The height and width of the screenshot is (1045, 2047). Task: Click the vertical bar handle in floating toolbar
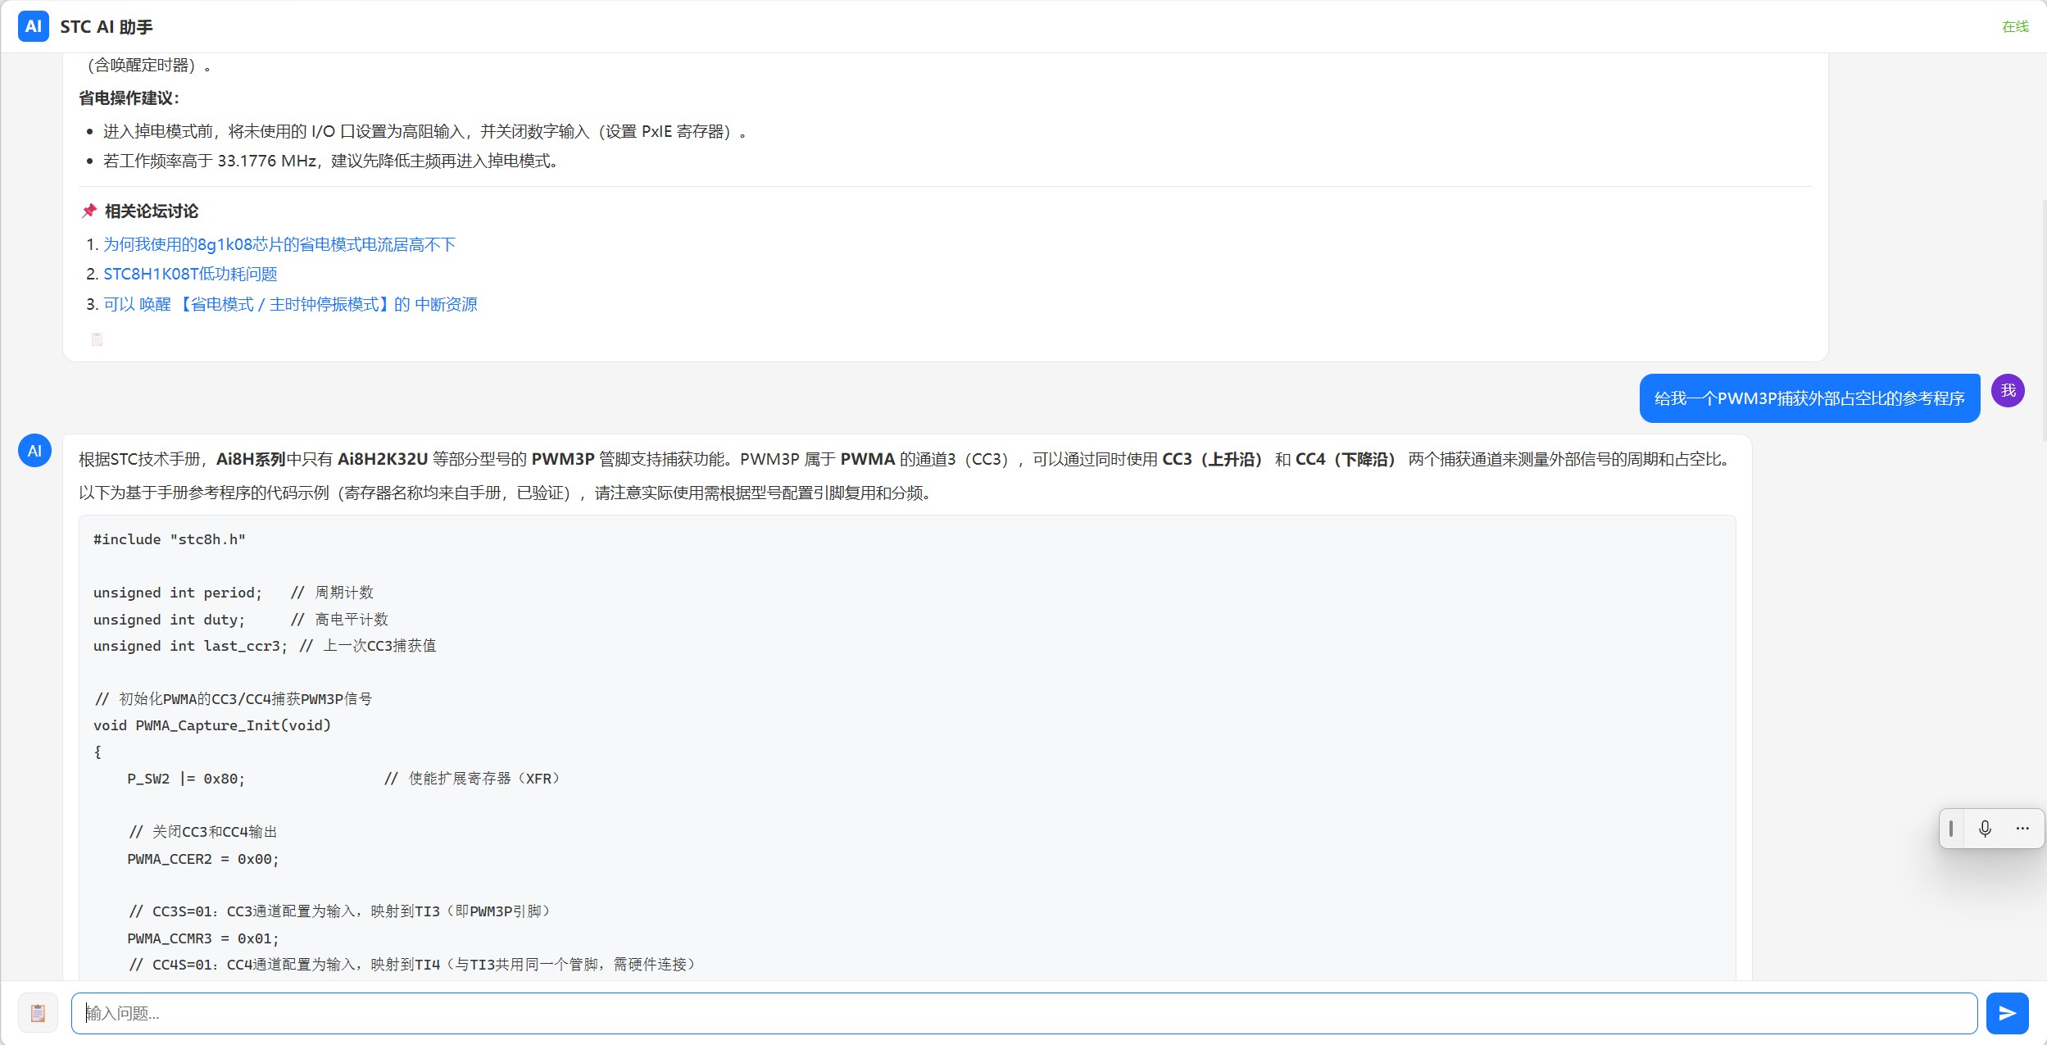[x=1951, y=829]
